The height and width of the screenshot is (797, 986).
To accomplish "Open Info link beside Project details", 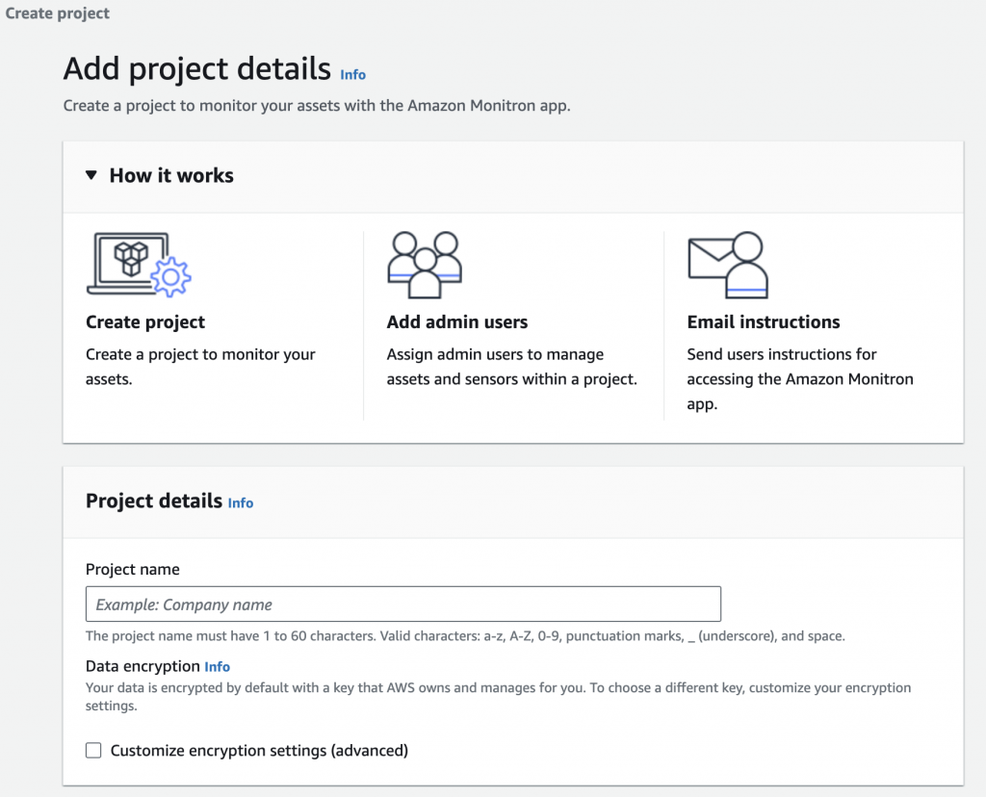I will coord(241,502).
